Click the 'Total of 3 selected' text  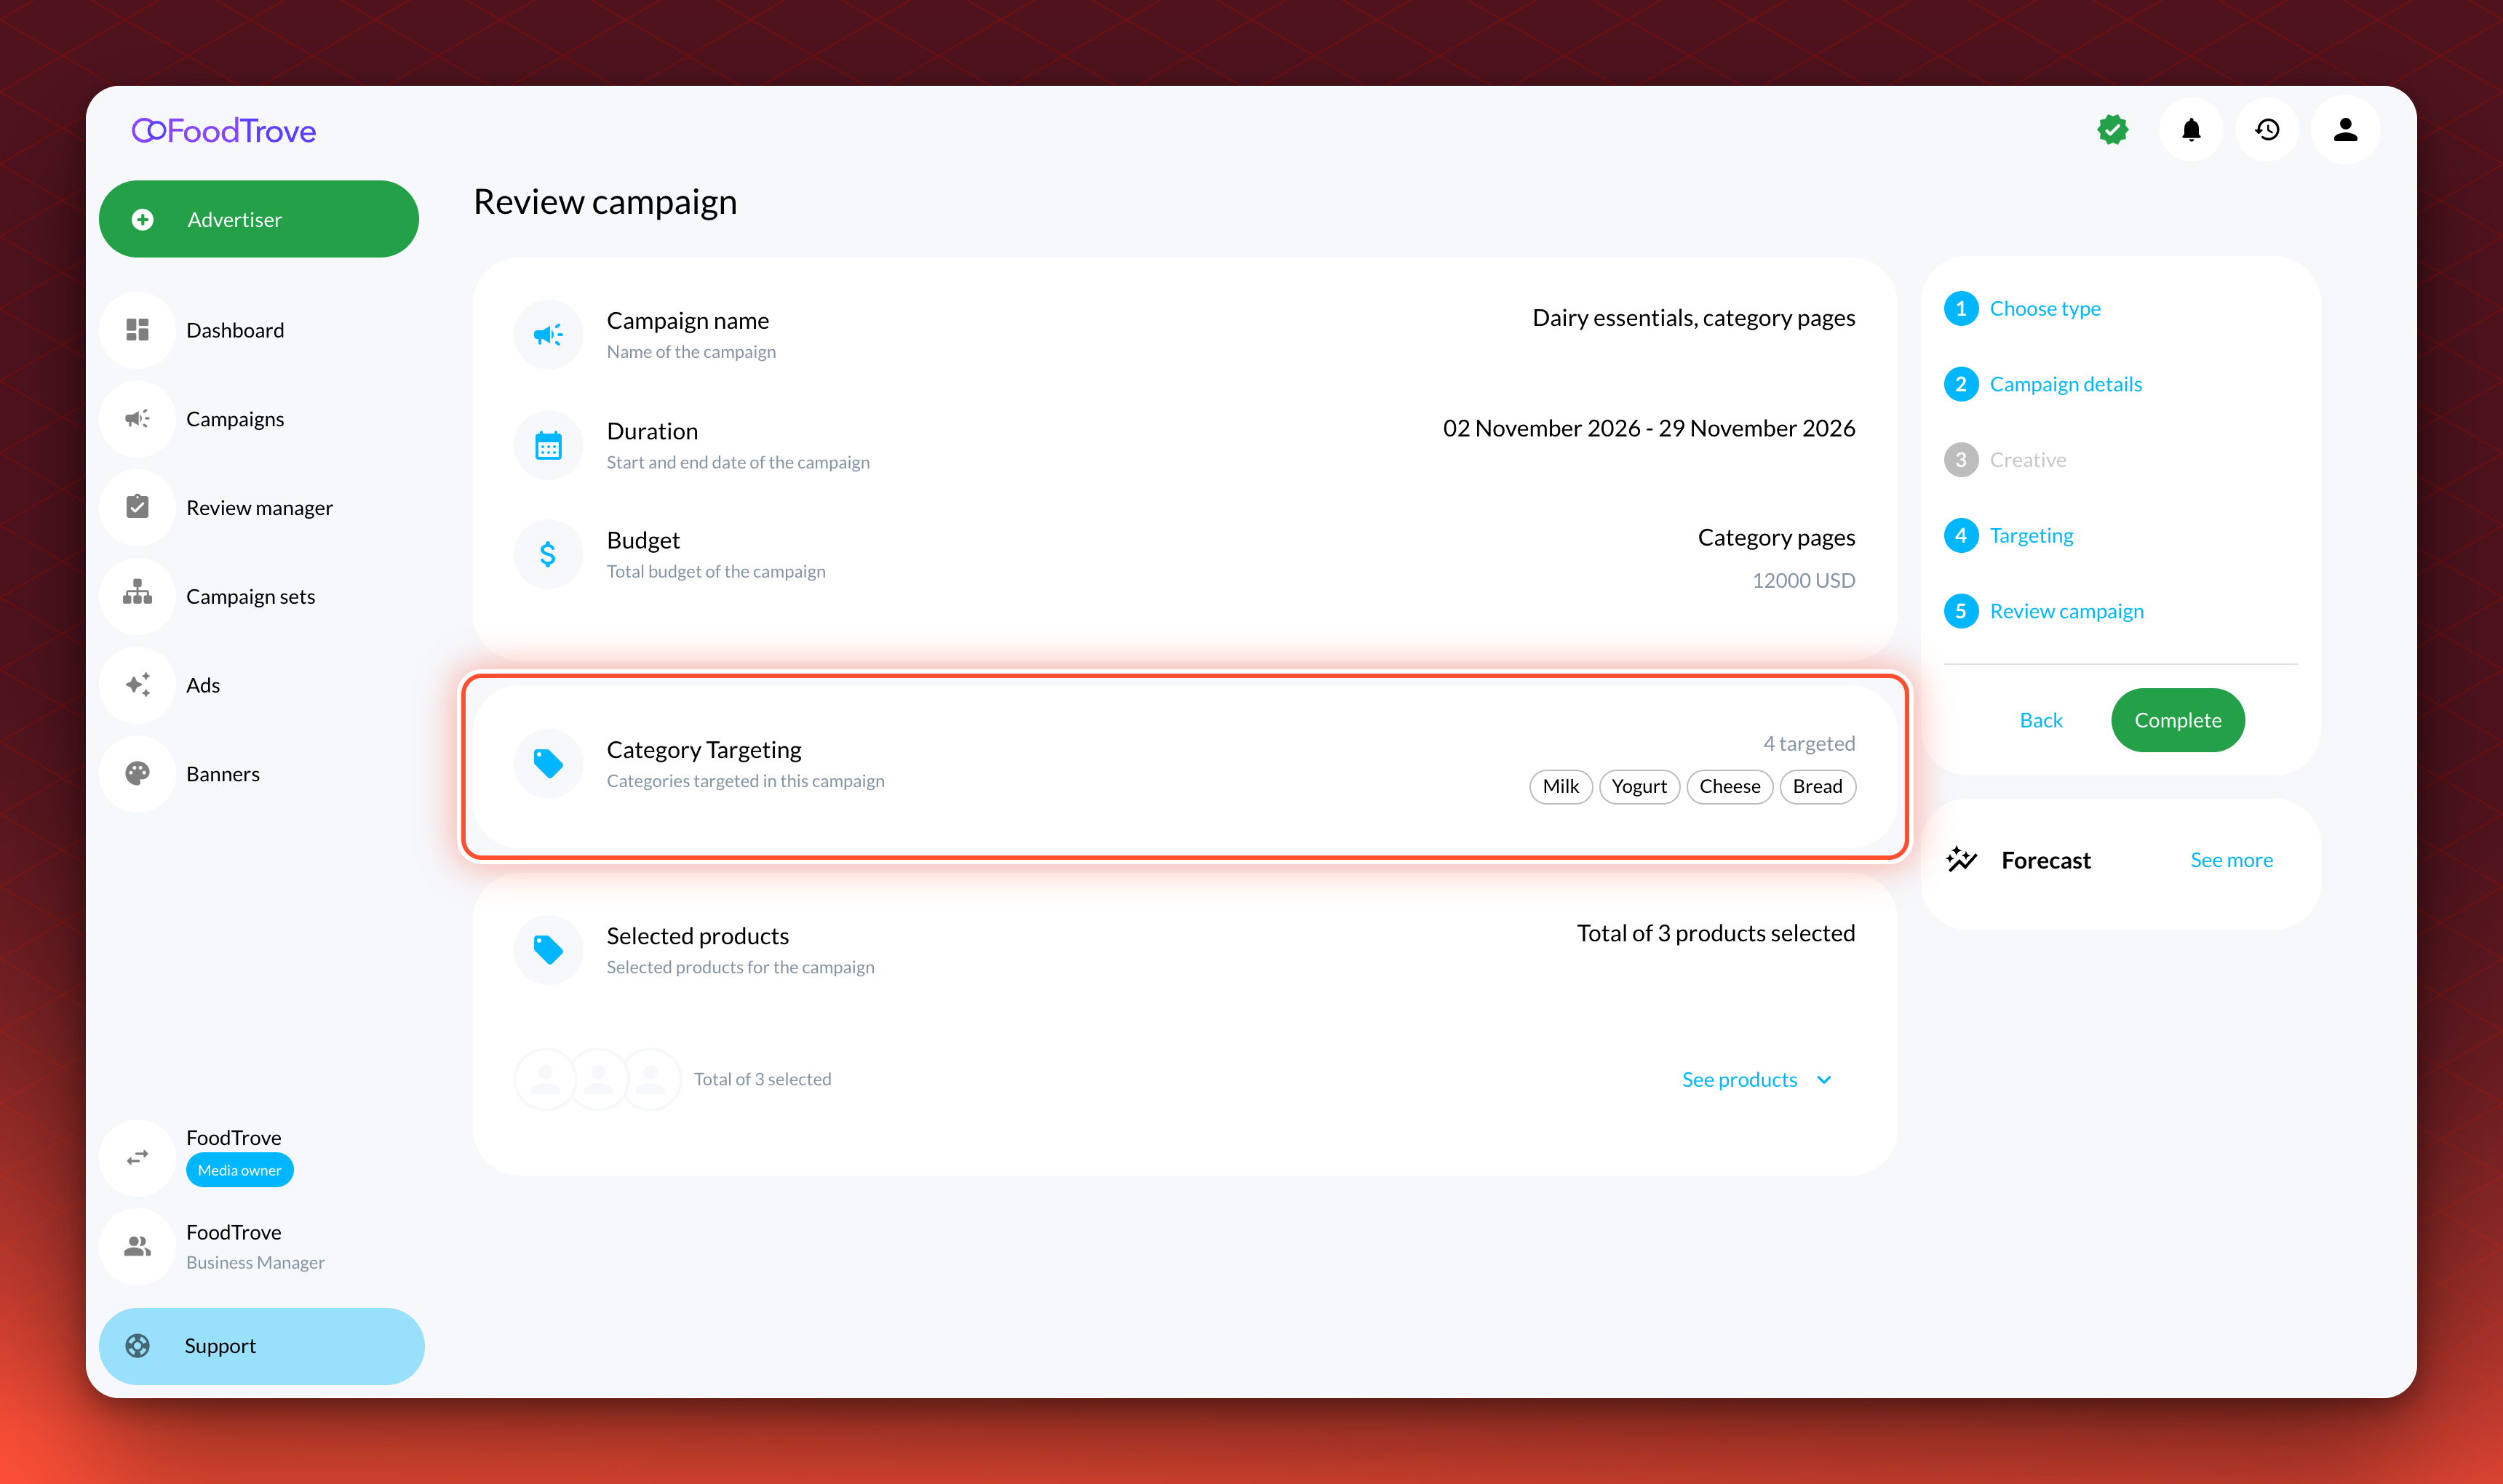763,1080
